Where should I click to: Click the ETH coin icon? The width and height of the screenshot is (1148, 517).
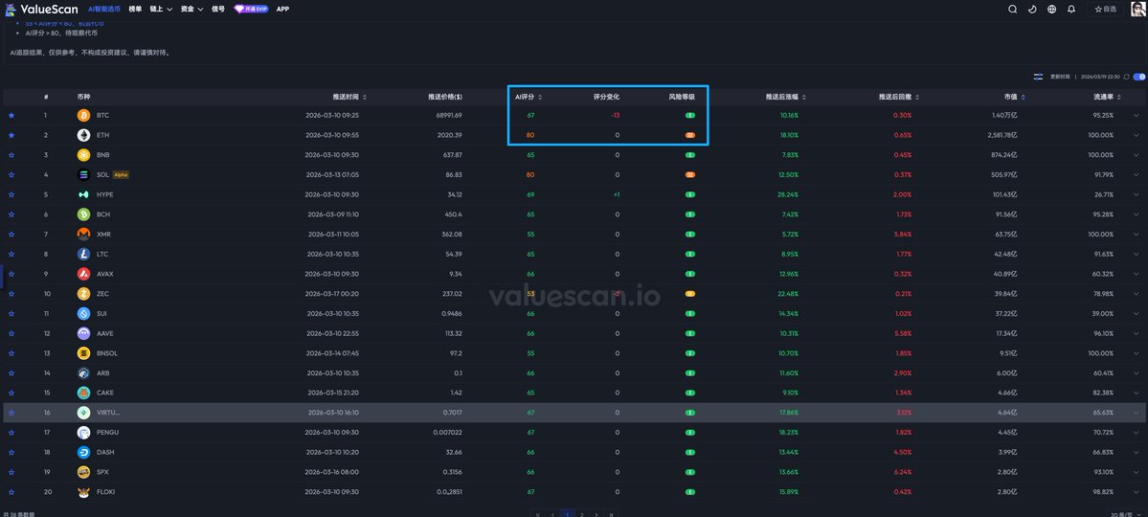[x=83, y=135]
